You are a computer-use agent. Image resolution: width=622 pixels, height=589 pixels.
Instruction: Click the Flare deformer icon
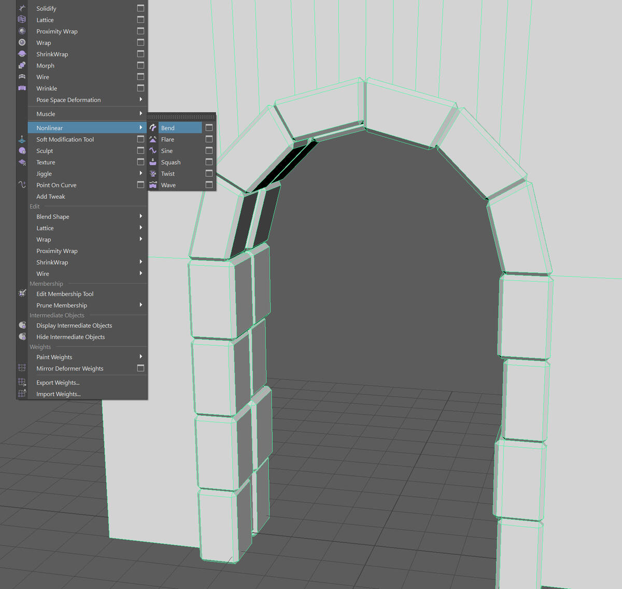click(x=153, y=139)
